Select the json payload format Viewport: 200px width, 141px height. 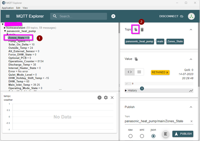click(153, 136)
